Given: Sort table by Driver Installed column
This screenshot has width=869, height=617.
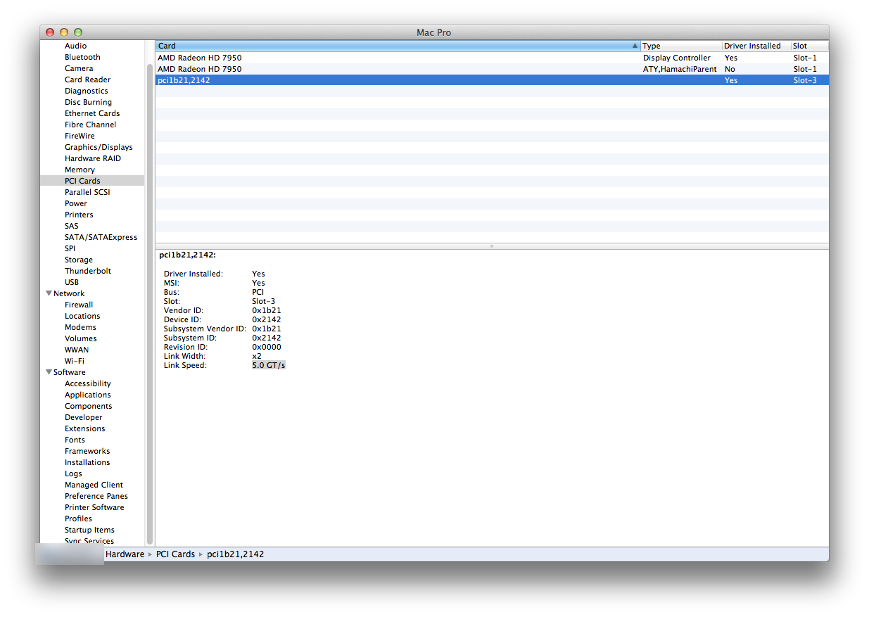Looking at the screenshot, I should [756, 46].
